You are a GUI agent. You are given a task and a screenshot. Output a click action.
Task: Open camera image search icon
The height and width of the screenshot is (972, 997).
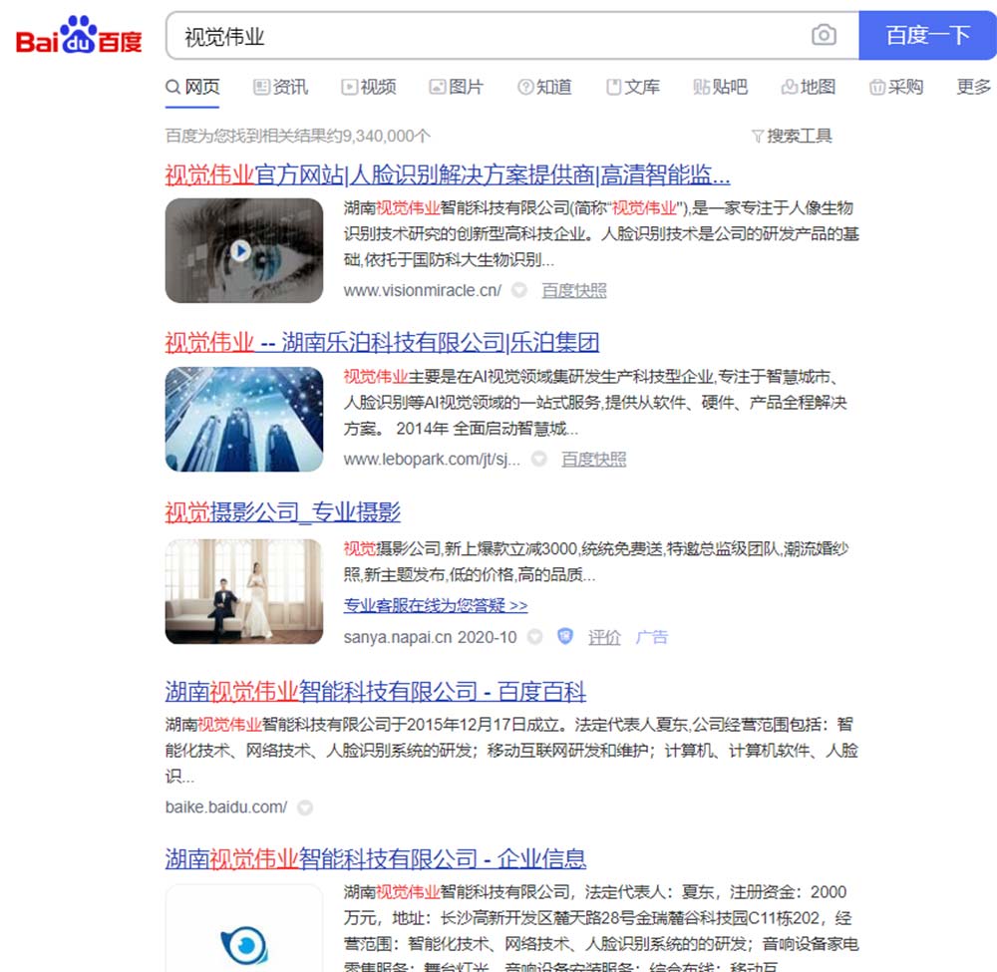824,36
